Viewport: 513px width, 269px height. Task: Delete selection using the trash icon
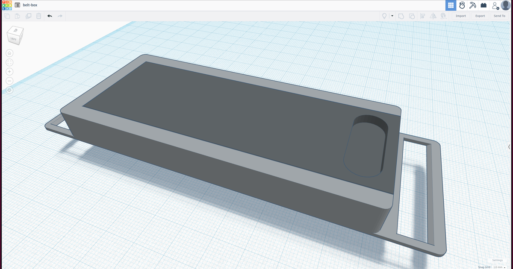[x=38, y=16]
